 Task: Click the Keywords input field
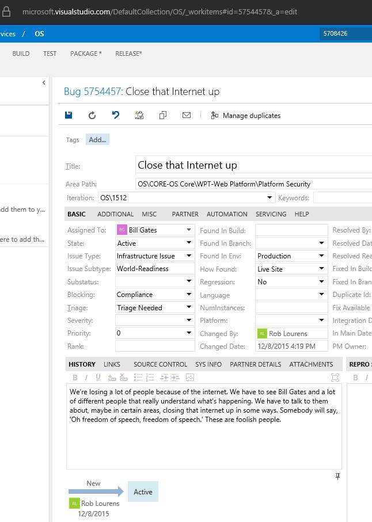click(343, 198)
